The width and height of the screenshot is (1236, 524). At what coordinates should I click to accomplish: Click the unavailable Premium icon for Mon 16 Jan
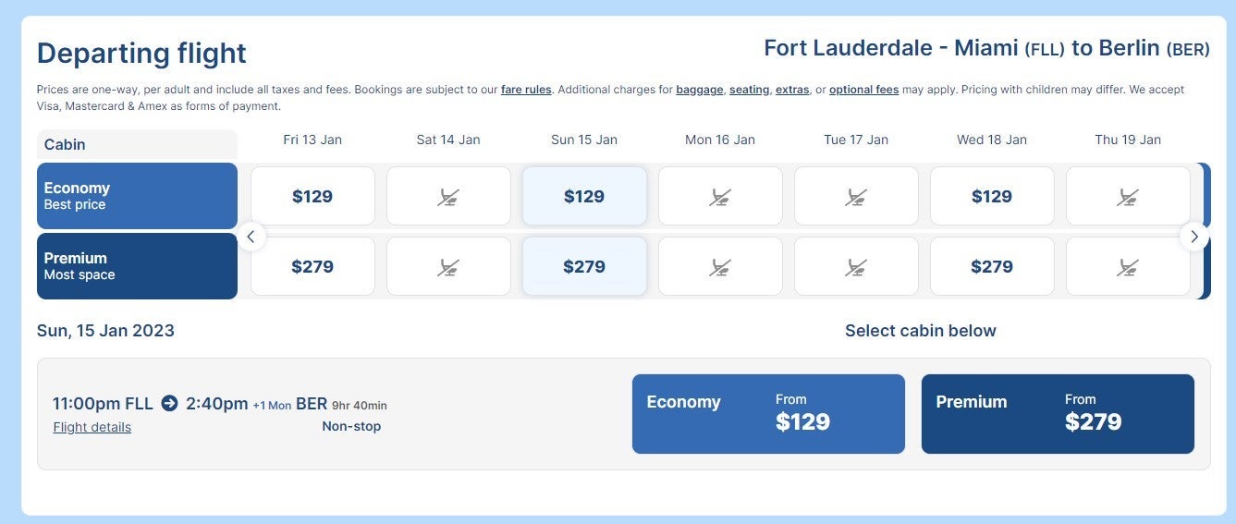(x=720, y=266)
